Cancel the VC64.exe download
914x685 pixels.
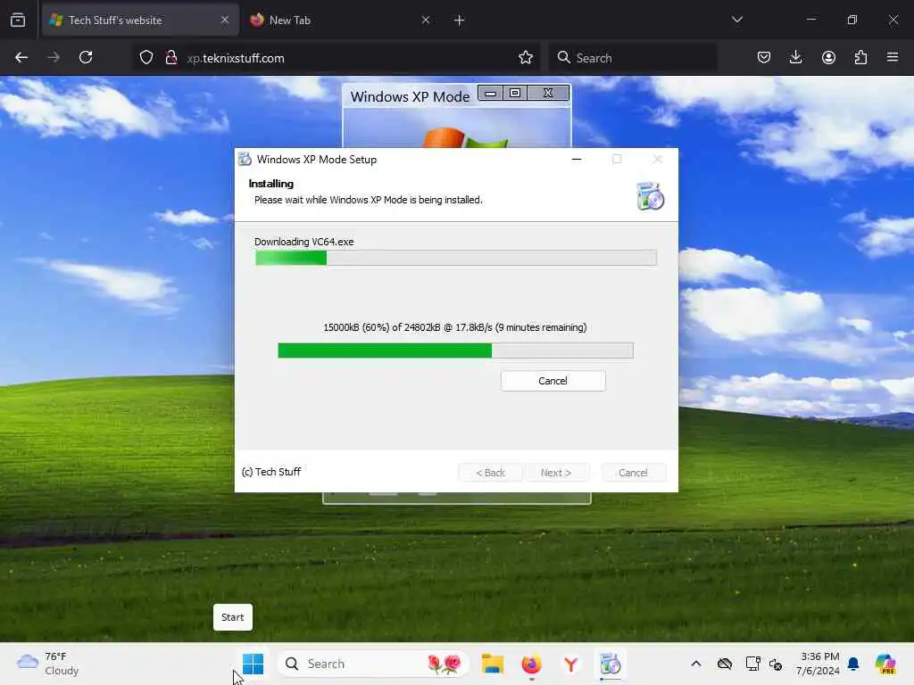click(553, 381)
